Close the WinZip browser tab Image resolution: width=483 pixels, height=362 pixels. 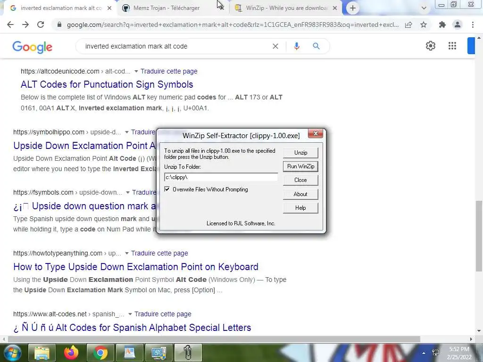[335, 8]
